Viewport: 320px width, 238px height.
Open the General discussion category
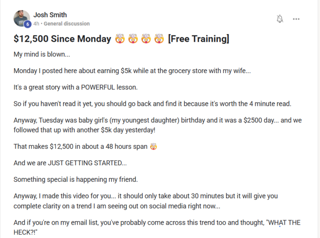click(67, 23)
